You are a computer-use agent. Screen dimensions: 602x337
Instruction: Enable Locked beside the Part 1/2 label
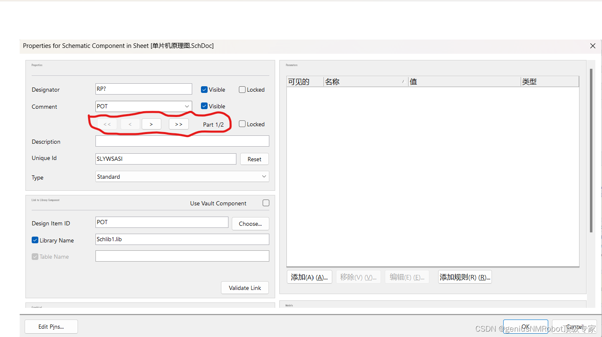click(x=242, y=124)
